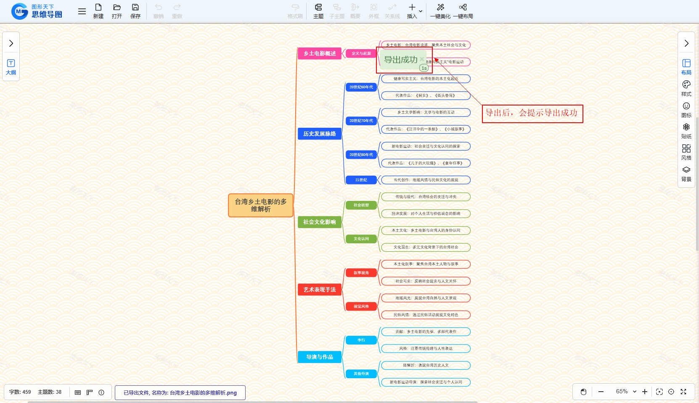The width and height of the screenshot is (699, 403).
Task: Click the 一键美化 one-click beautify icon
Action: coord(440,11)
